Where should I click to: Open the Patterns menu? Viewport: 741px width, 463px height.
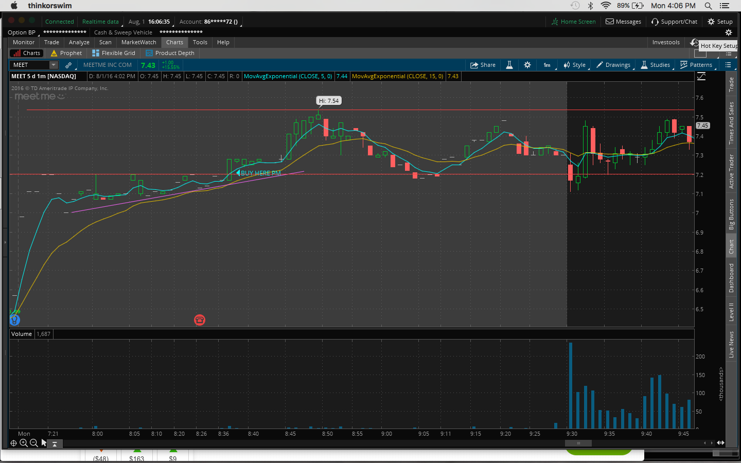(x=696, y=65)
